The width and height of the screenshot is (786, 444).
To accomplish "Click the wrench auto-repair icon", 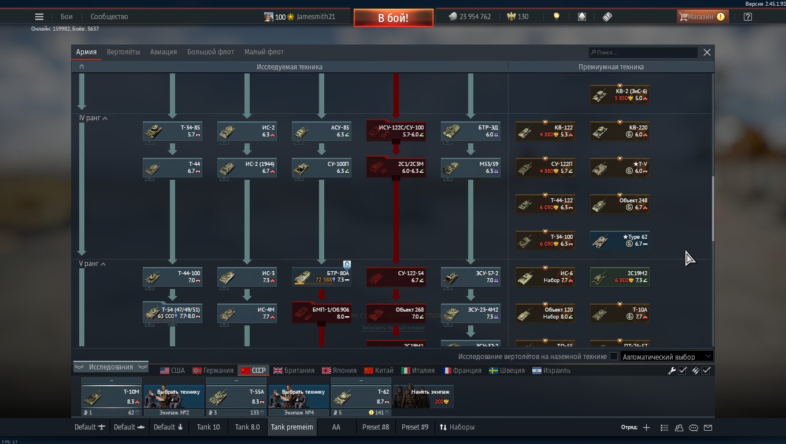I will click(672, 371).
